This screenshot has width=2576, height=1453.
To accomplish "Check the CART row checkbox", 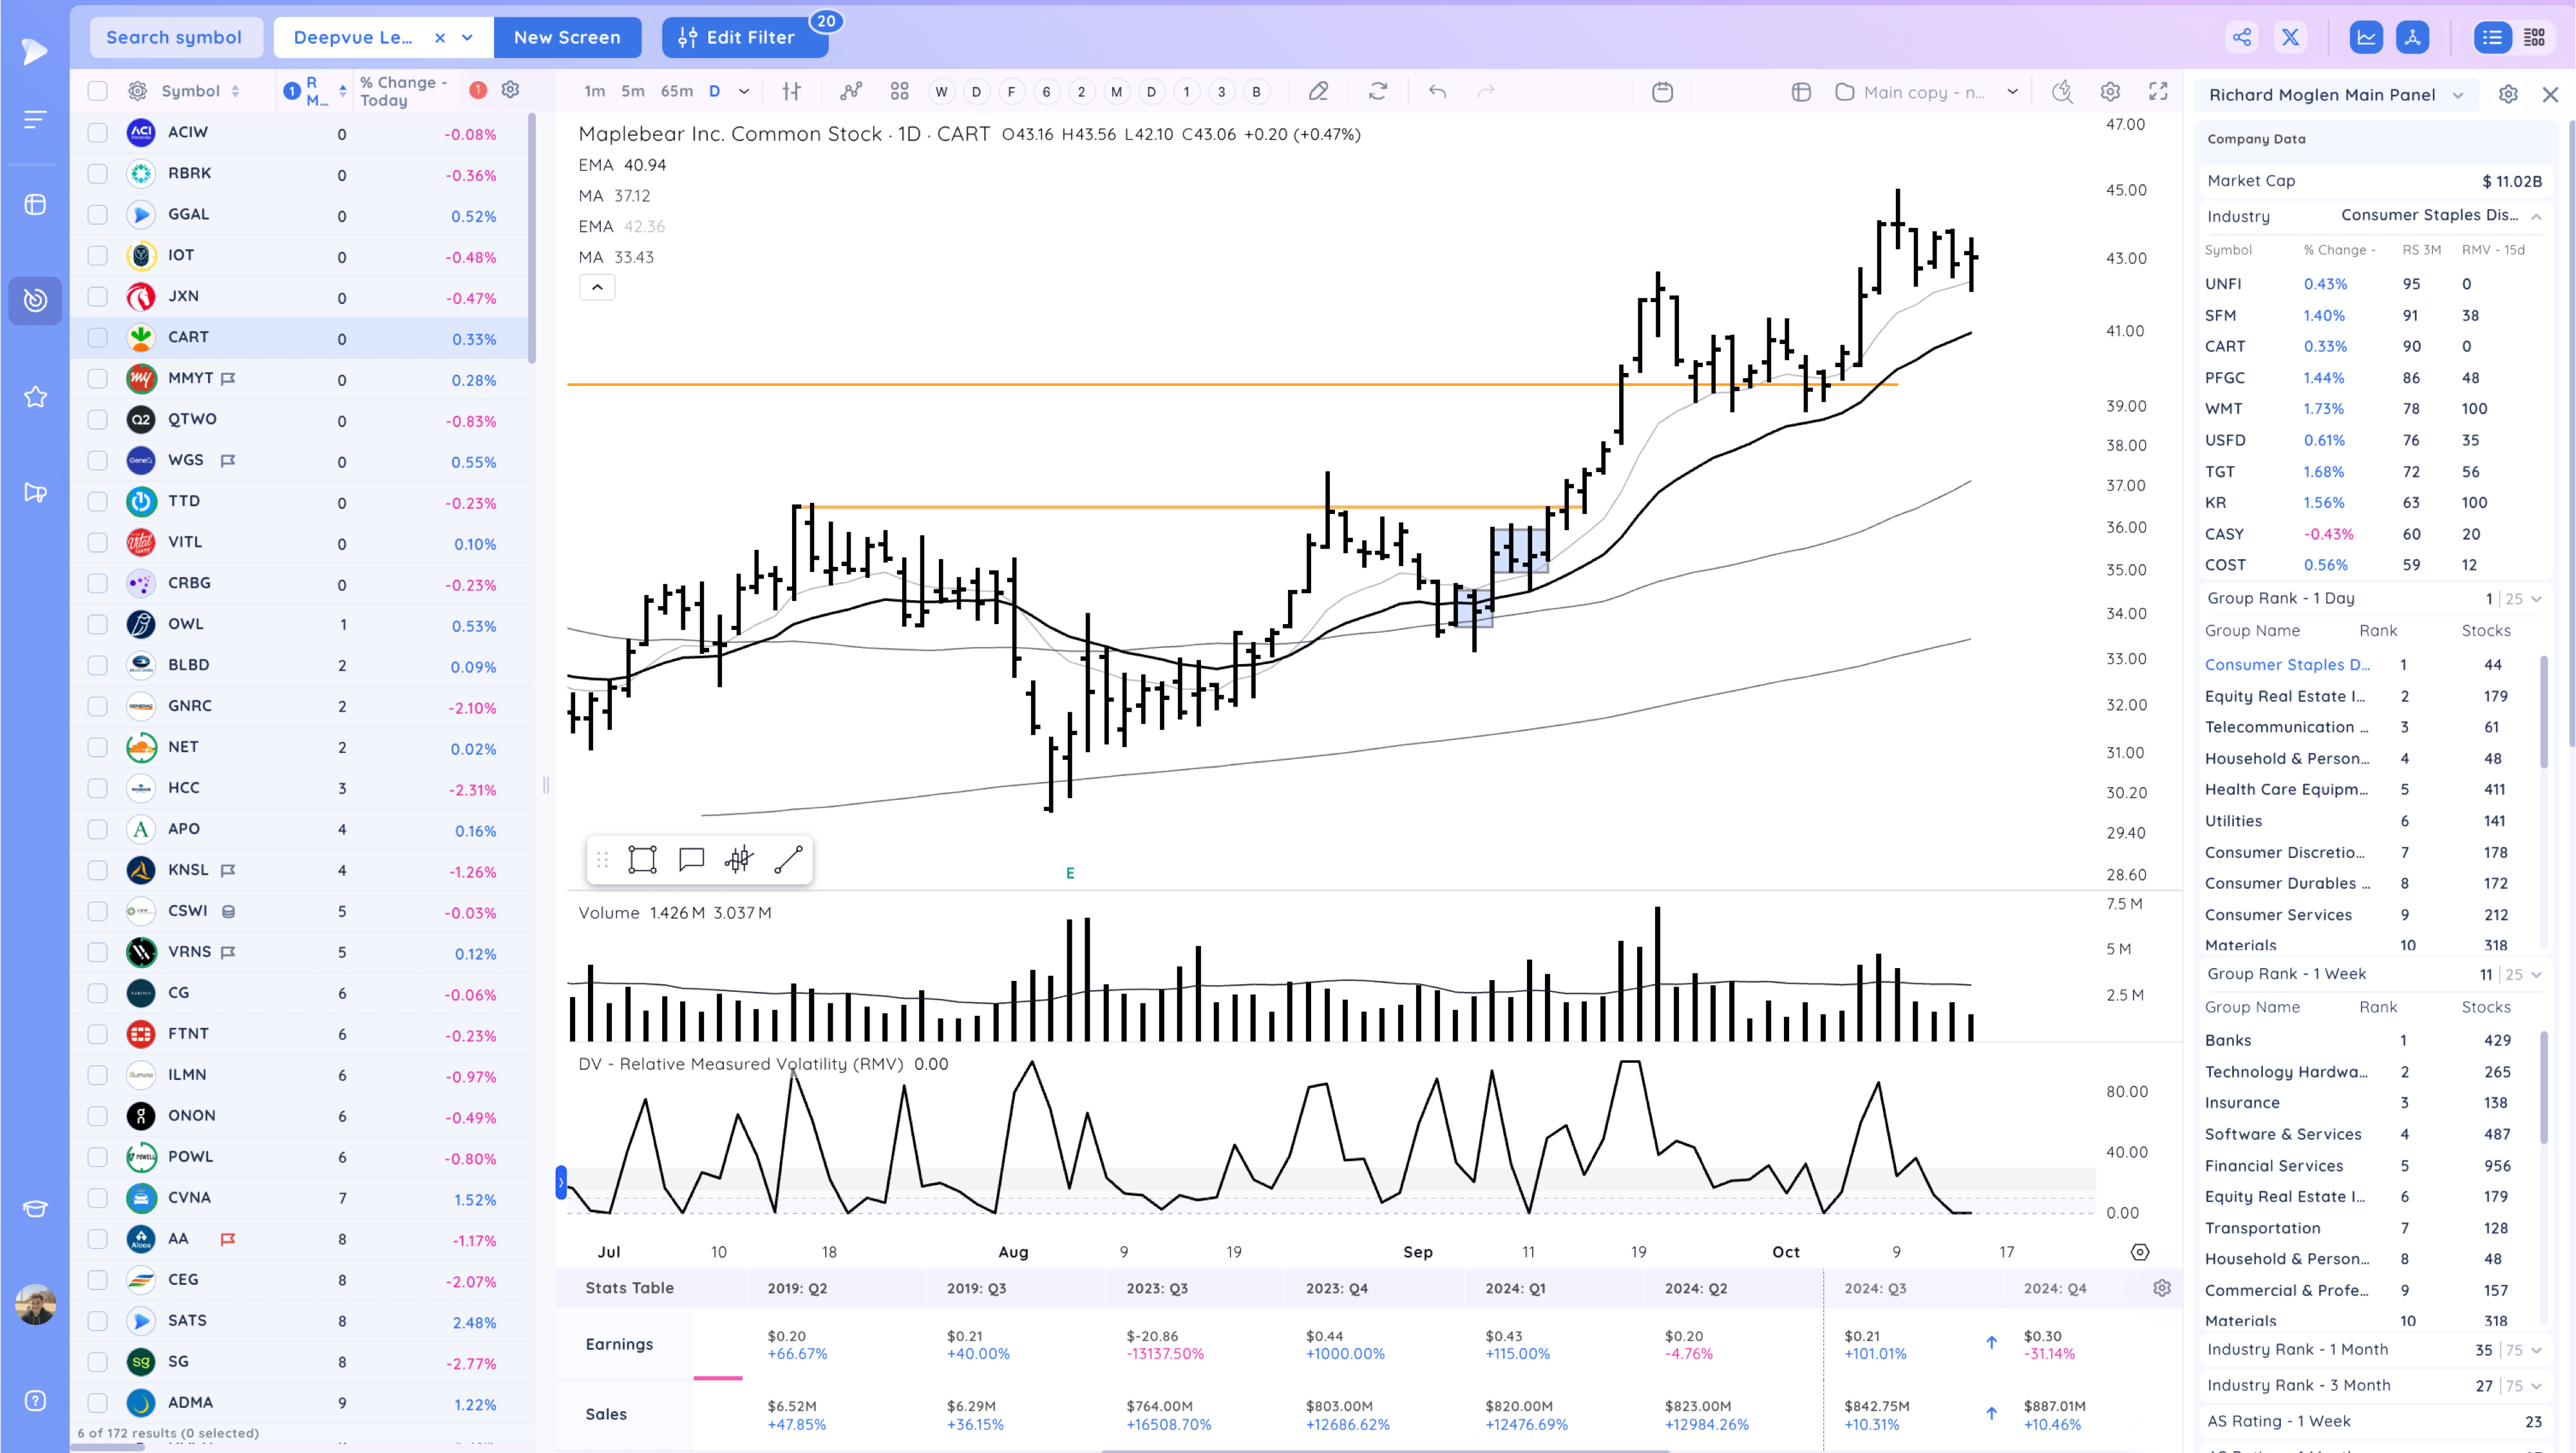I will [97, 338].
